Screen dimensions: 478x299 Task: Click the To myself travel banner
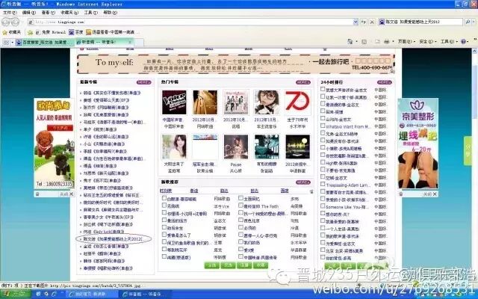point(236,64)
